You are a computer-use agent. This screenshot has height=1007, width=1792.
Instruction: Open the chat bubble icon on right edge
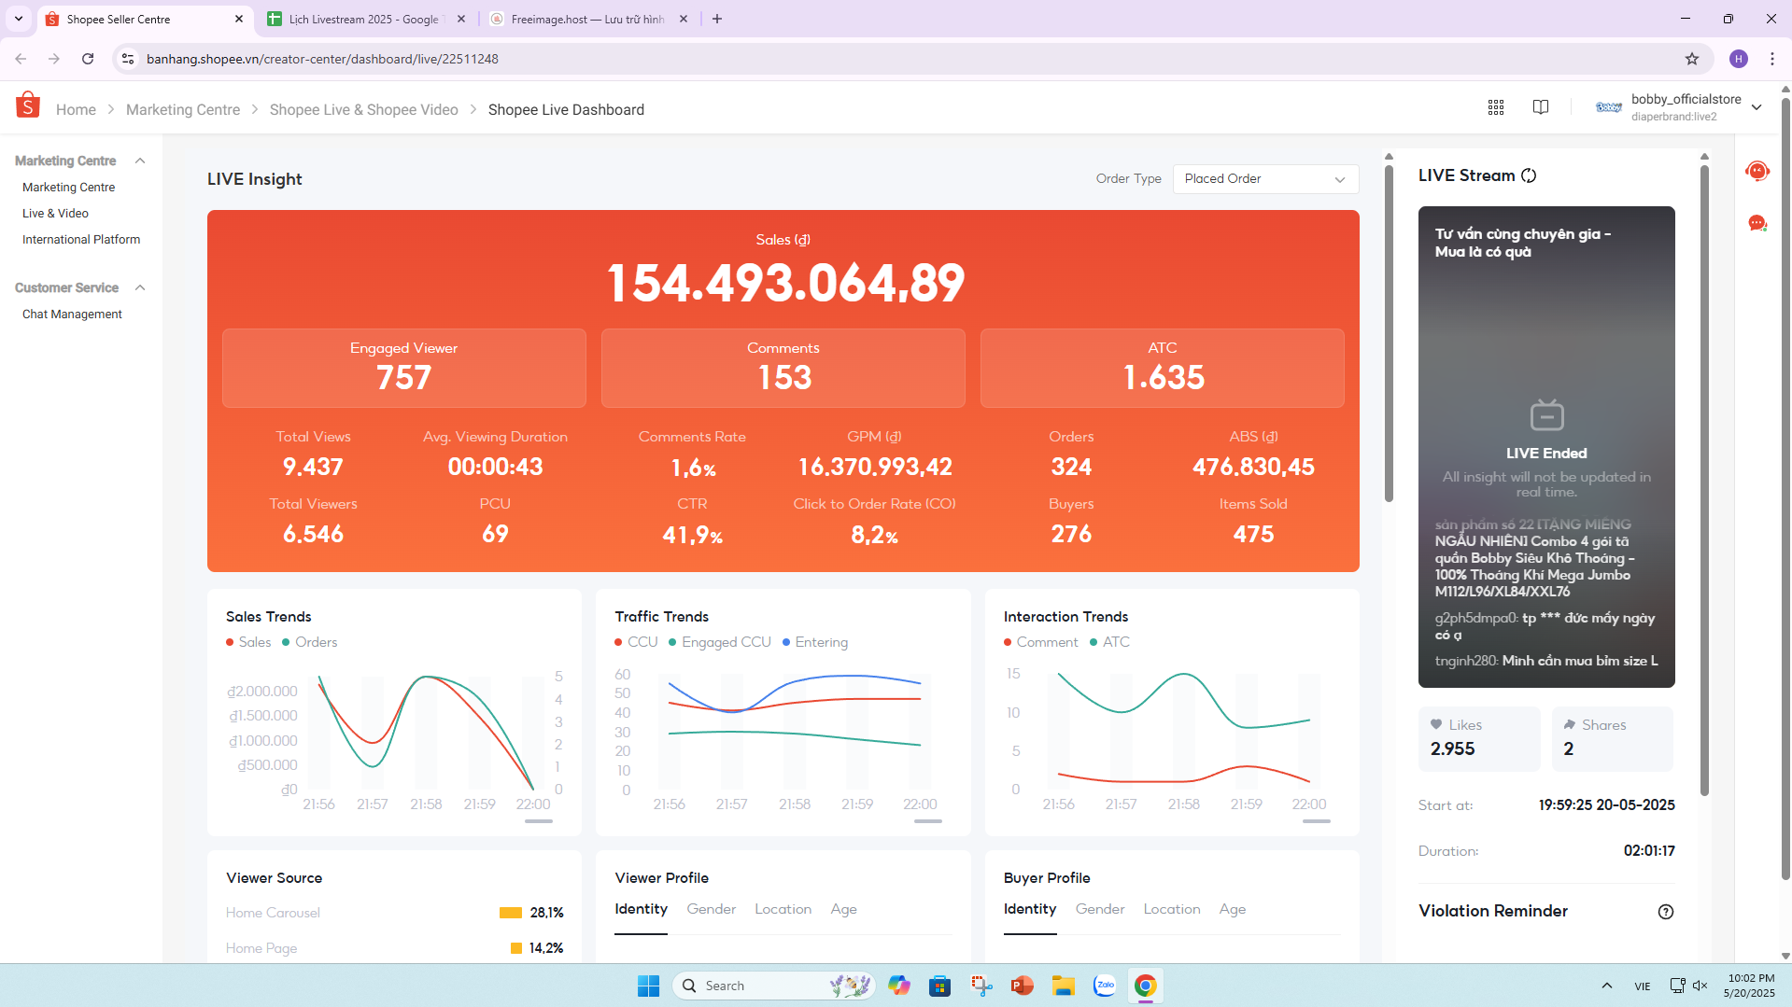pyautogui.click(x=1757, y=223)
